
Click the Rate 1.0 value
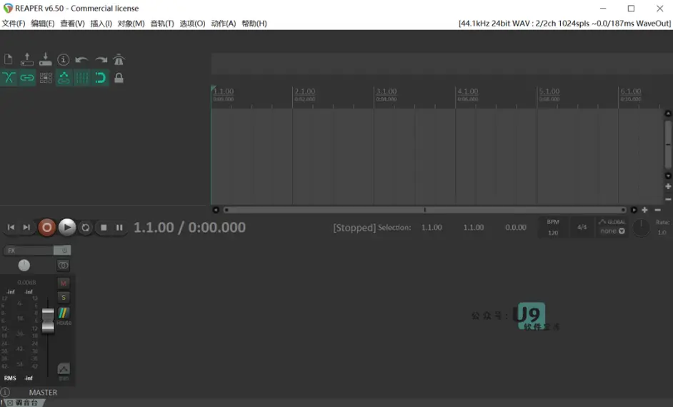pos(662,233)
